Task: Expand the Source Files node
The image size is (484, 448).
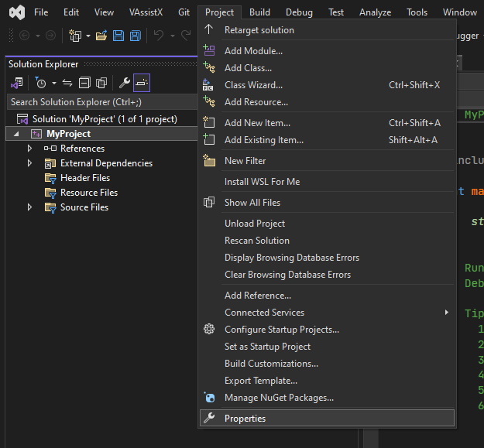Action: tap(29, 207)
